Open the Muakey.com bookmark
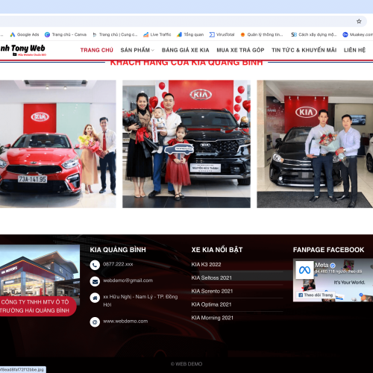The width and height of the screenshot is (373, 373). click(357, 34)
